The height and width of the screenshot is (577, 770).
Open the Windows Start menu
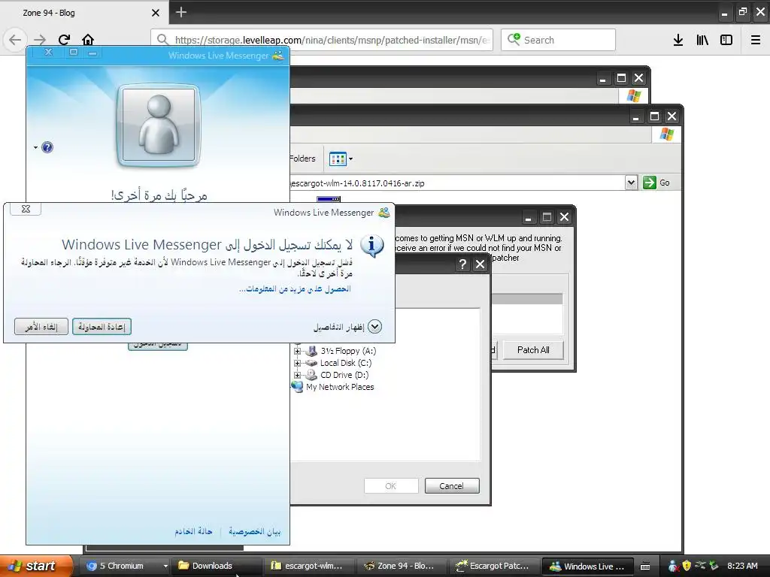click(35, 566)
